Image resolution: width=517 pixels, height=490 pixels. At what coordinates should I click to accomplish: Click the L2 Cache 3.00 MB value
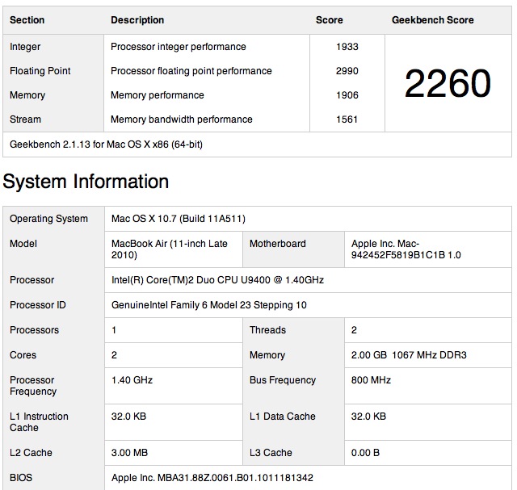(129, 453)
